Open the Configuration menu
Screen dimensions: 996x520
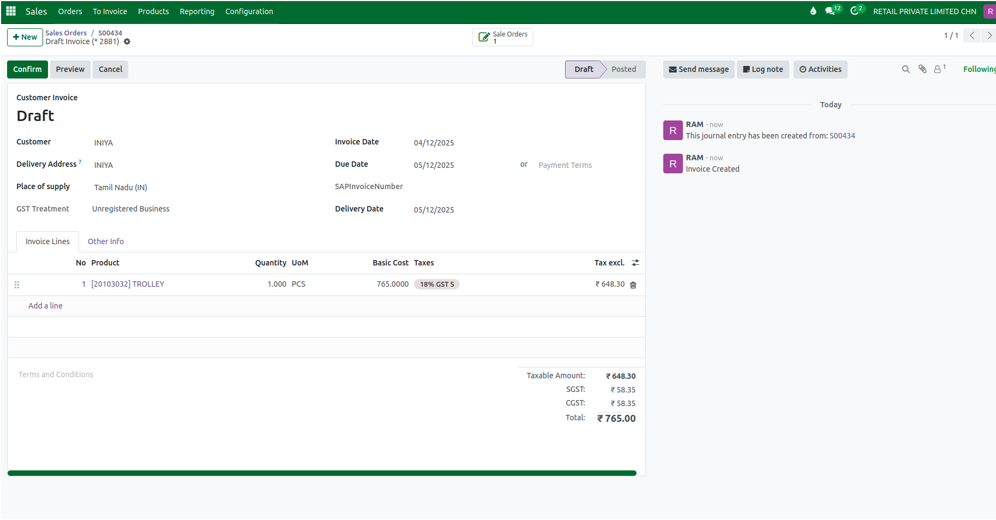coord(249,11)
